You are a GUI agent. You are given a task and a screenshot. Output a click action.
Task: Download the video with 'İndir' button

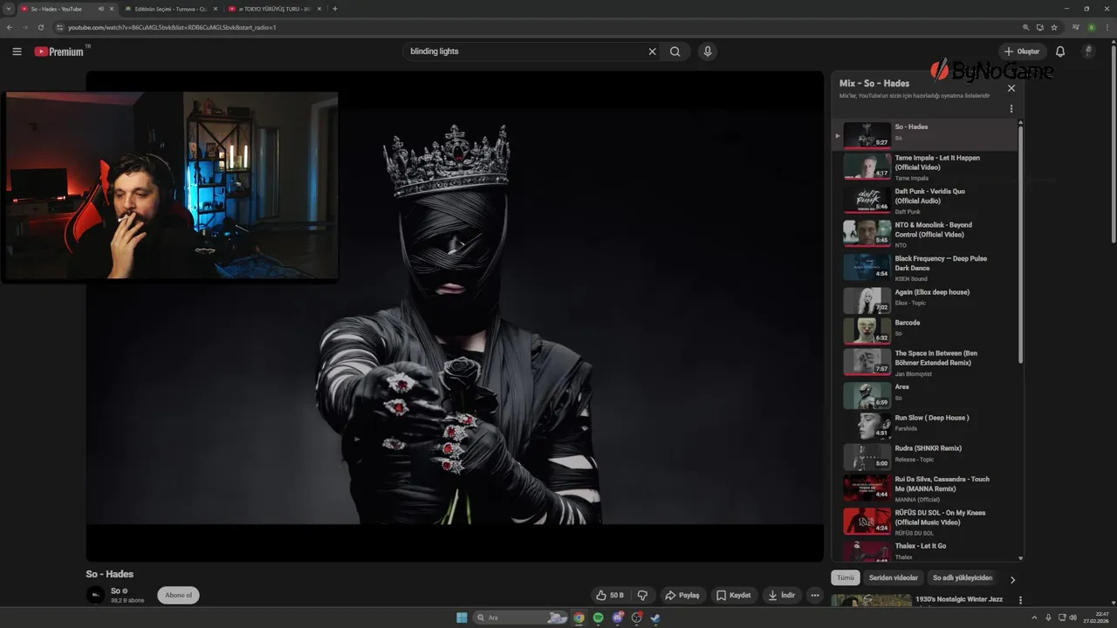click(x=782, y=595)
